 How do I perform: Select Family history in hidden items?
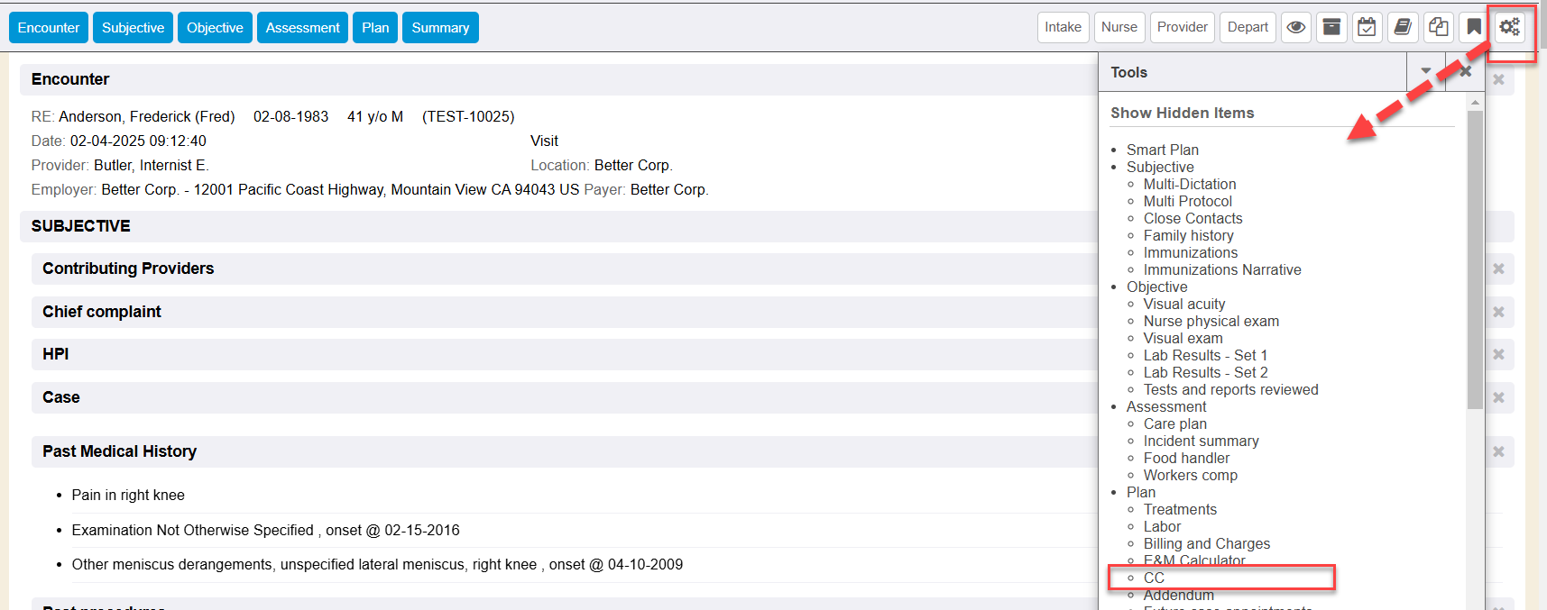[1188, 235]
